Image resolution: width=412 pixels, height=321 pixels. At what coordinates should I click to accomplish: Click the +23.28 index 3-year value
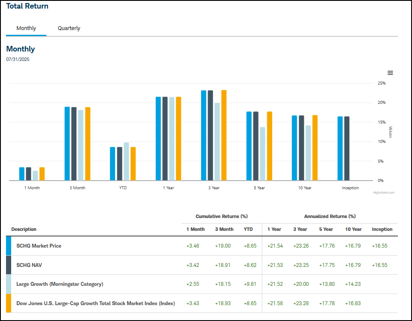(x=301, y=303)
